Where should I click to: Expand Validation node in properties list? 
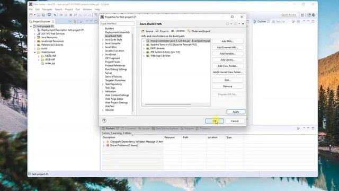[103, 92]
